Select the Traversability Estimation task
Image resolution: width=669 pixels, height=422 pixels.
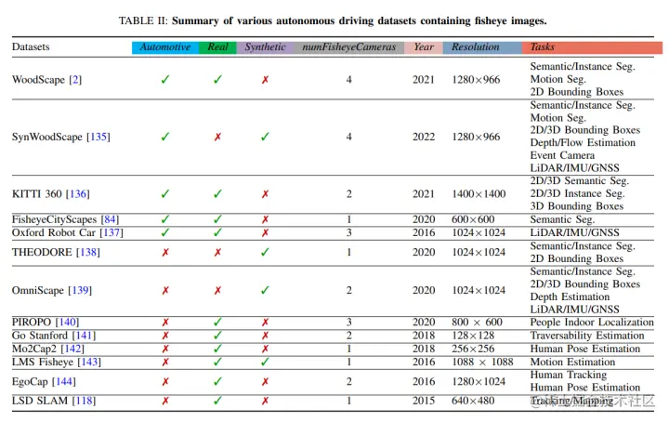[x=587, y=336]
